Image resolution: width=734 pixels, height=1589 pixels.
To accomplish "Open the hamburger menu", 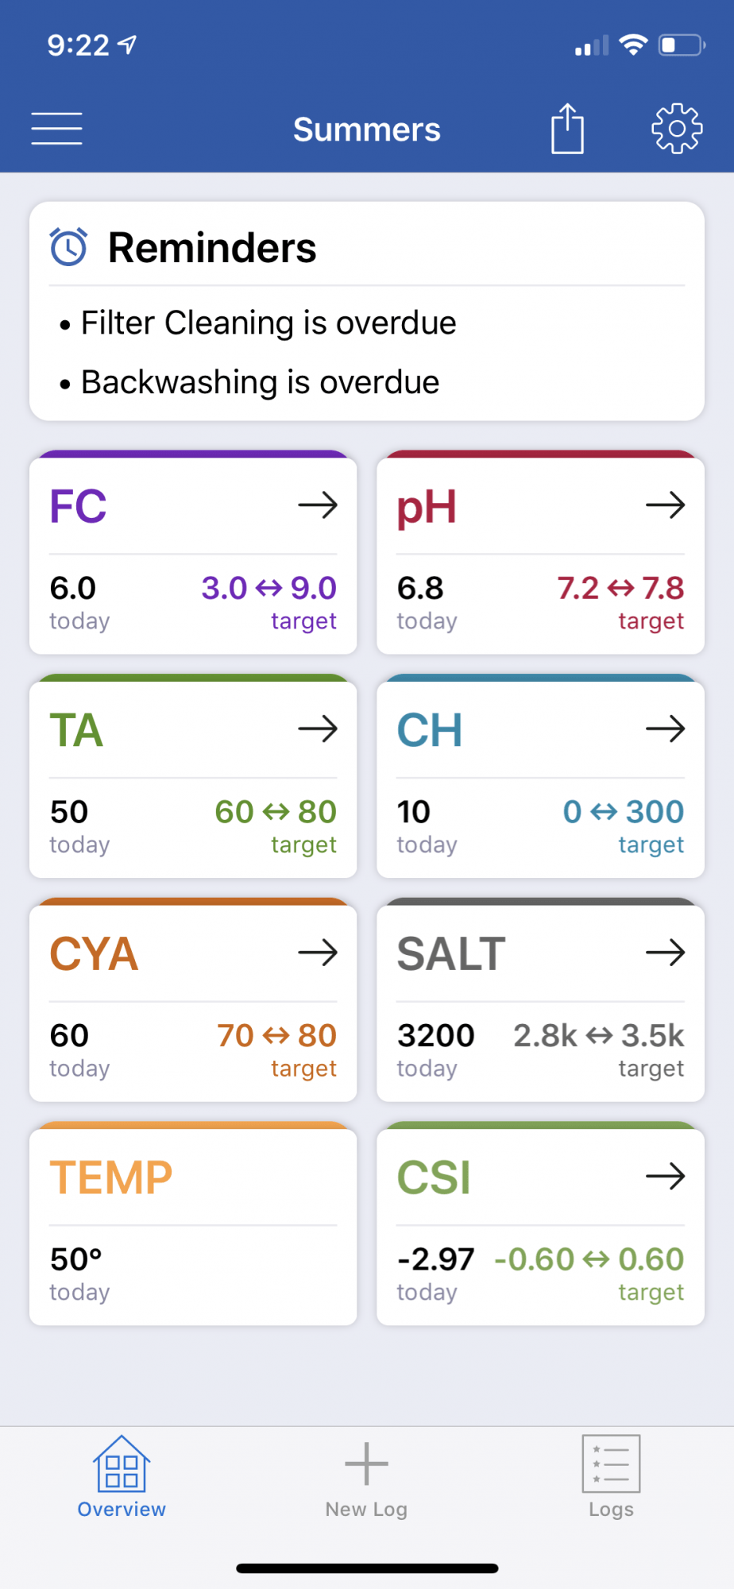I will 56,129.
